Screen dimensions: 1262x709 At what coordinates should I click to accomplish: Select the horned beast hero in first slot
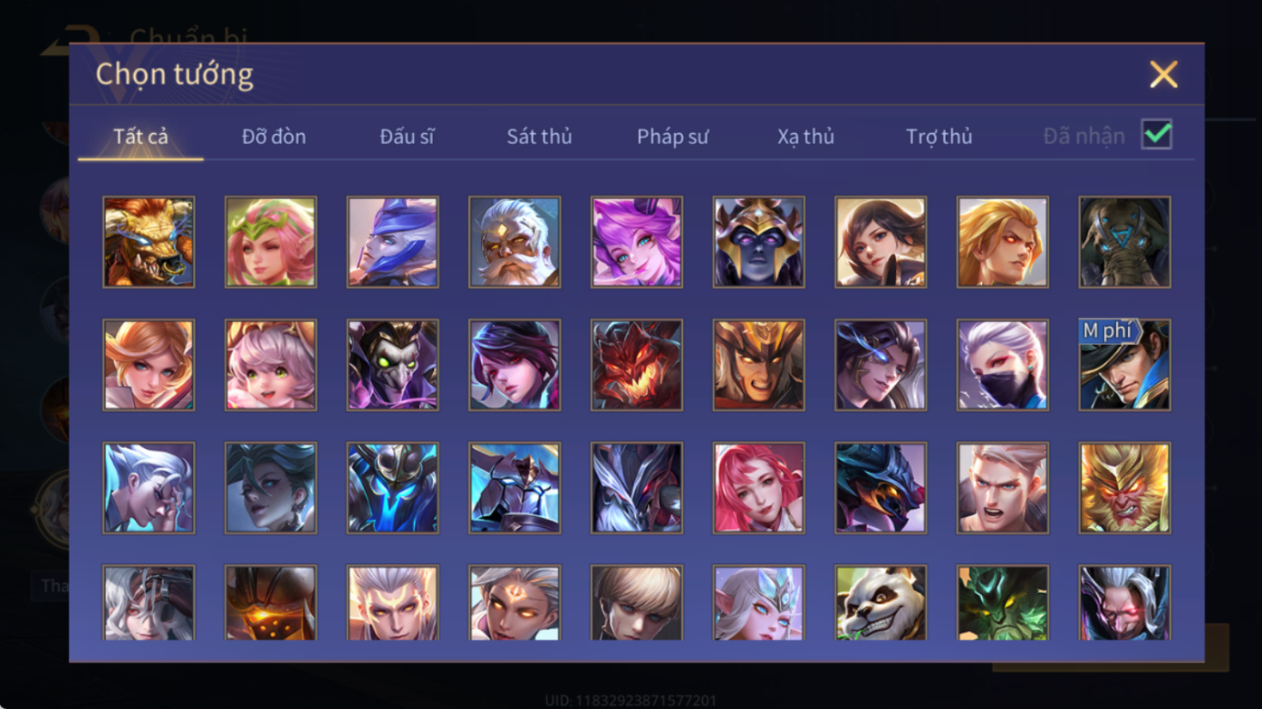[148, 242]
